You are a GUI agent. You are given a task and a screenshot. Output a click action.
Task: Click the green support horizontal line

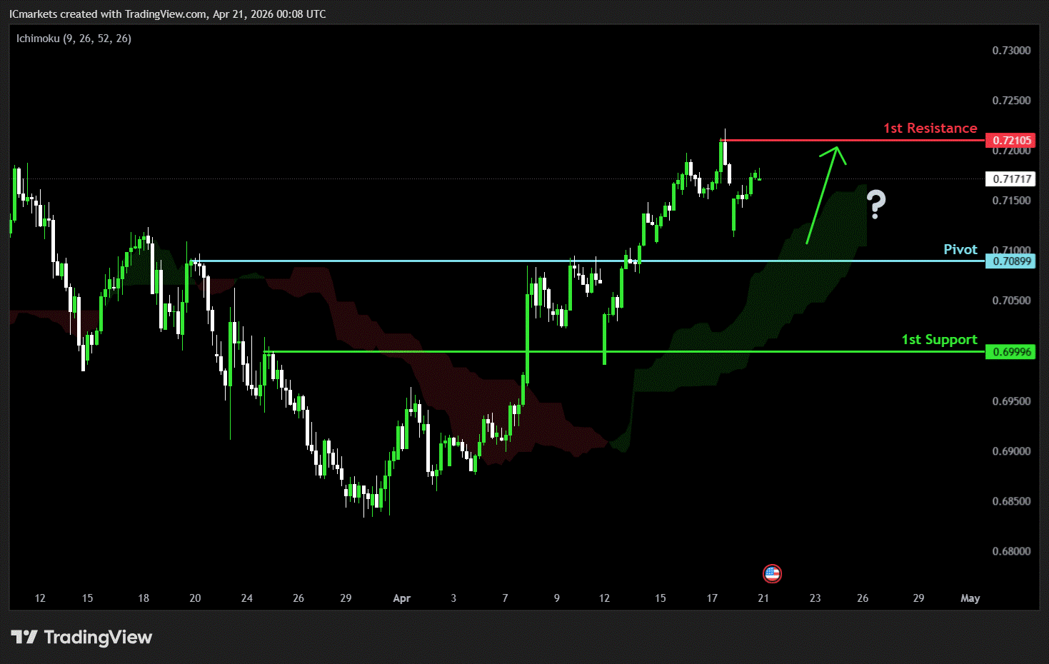[x=500, y=351]
